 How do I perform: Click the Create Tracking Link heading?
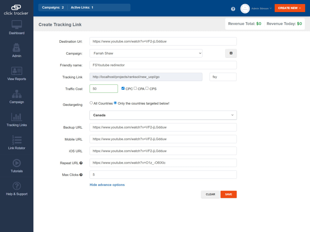60,25
